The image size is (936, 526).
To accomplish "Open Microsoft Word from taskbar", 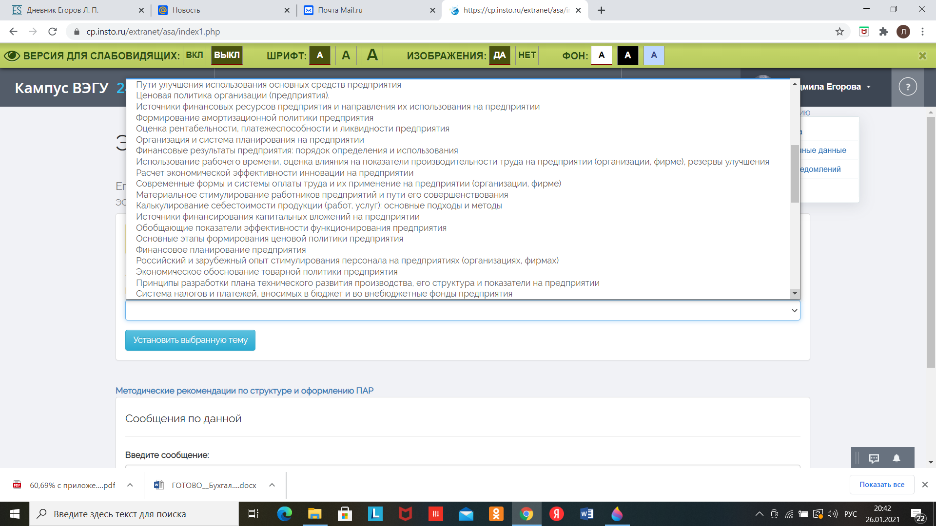I will coord(586,514).
